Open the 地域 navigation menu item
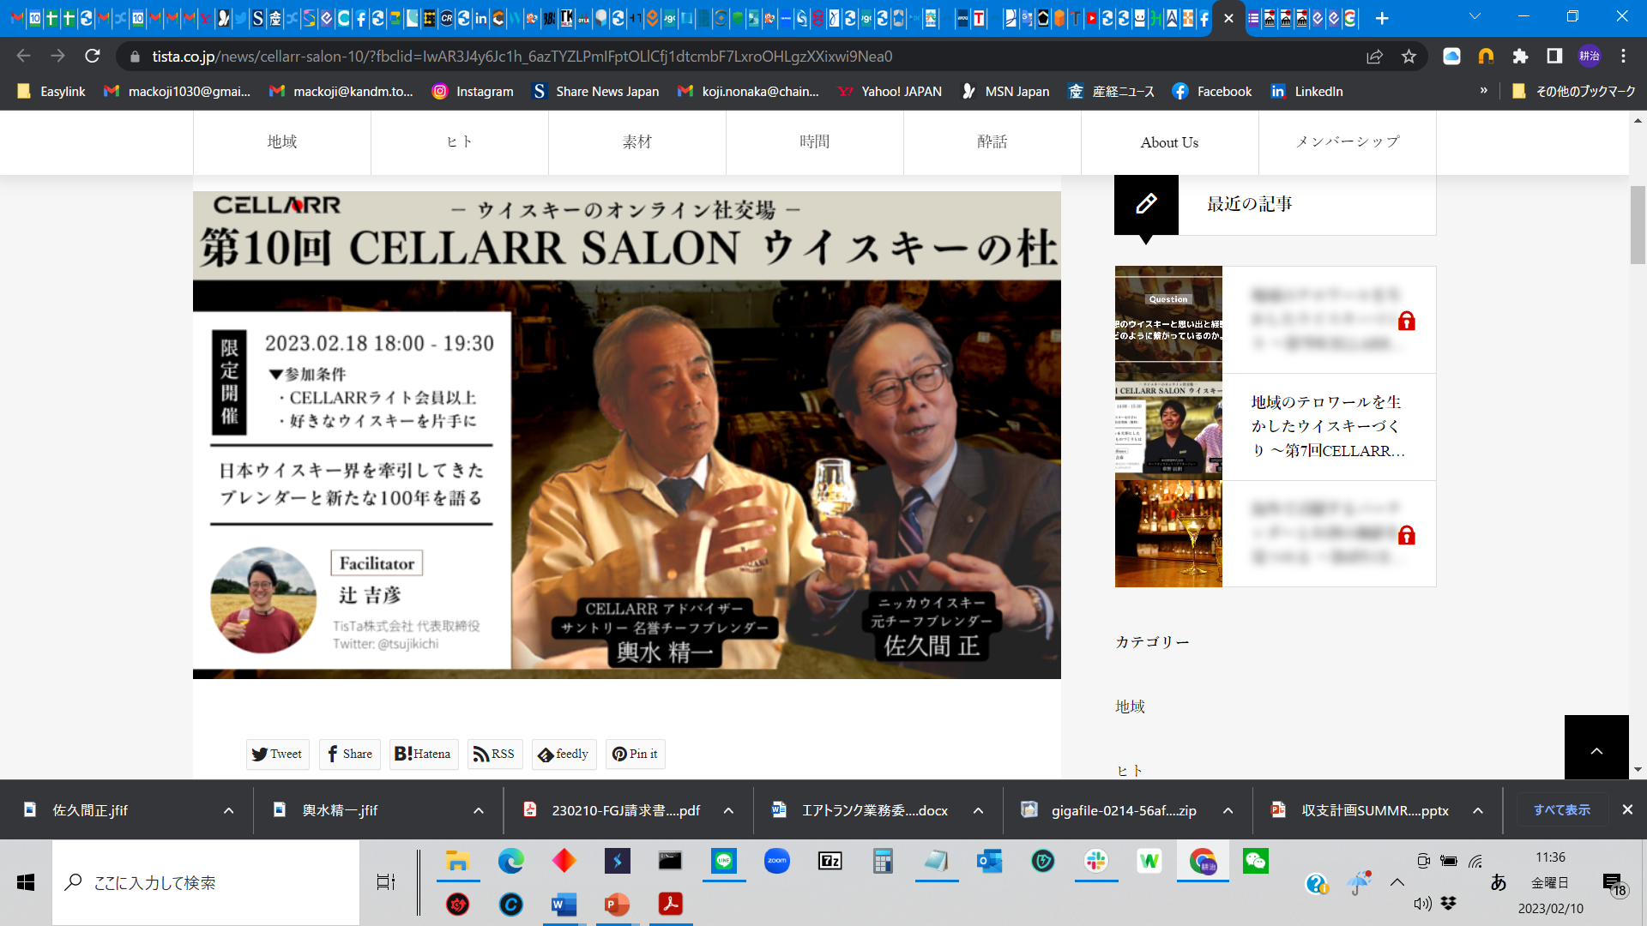The height and width of the screenshot is (926, 1647). (x=281, y=142)
